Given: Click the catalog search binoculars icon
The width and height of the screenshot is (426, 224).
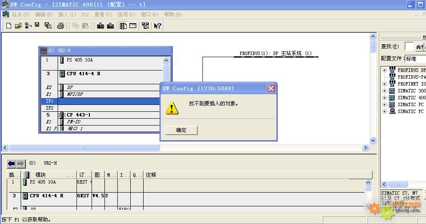Looking at the screenshot, I should tap(420, 47).
